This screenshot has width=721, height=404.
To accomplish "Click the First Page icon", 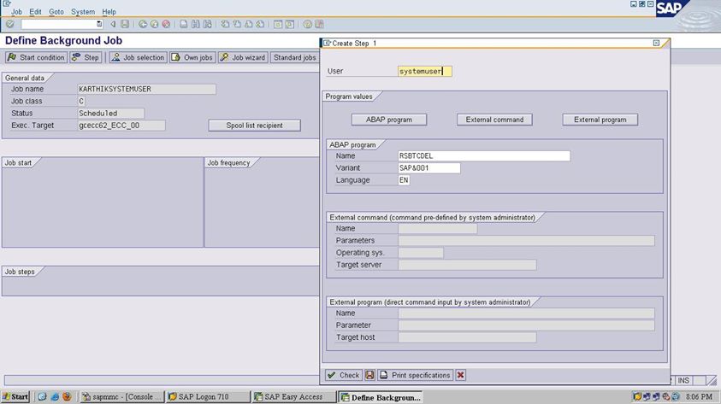I will (225, 24).
